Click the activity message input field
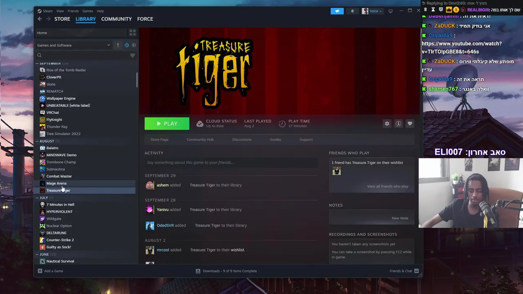 pos(231,163)
